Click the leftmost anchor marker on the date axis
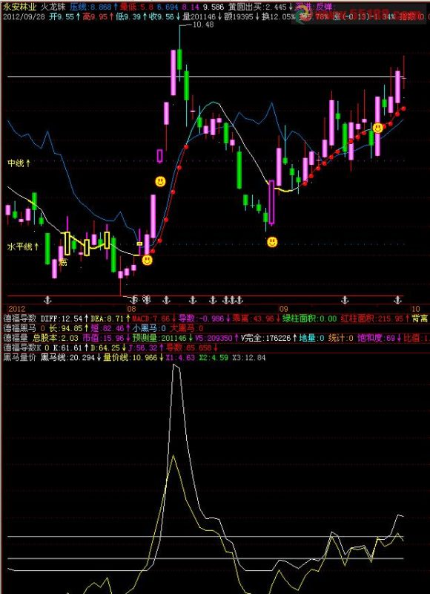The height and width of the screenshot is (594, 430). (x=47, y=300)
